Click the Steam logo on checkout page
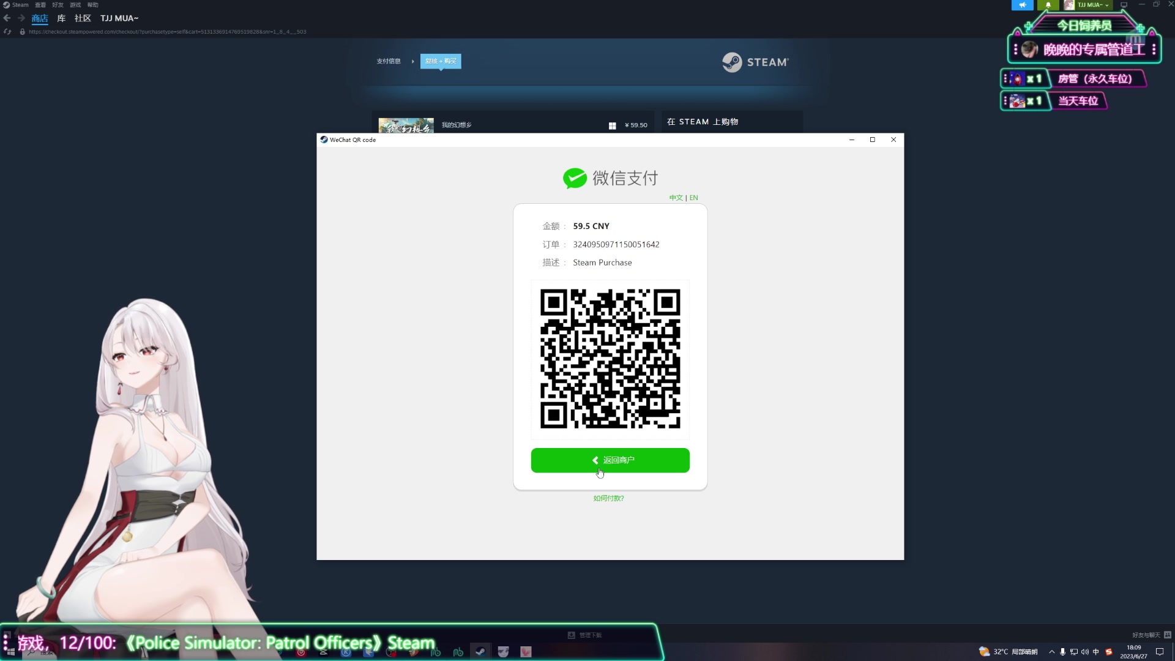The image size is (1175, 661). click(x=755, y=62)
